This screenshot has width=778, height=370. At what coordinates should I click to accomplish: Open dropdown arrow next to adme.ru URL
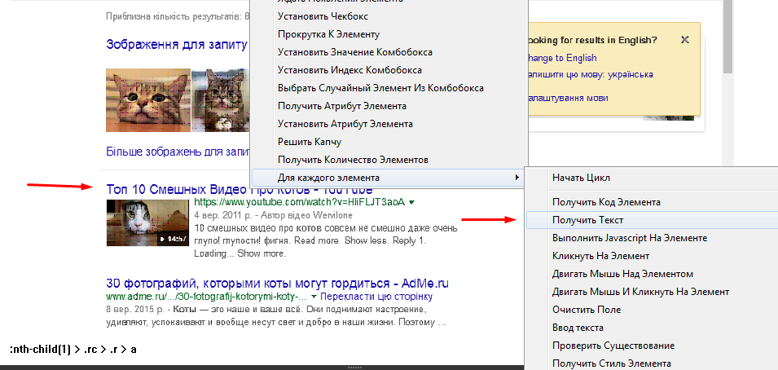point(313,297)
